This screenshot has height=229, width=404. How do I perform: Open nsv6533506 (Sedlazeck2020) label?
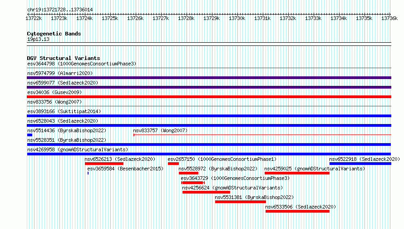click(301, 207)
